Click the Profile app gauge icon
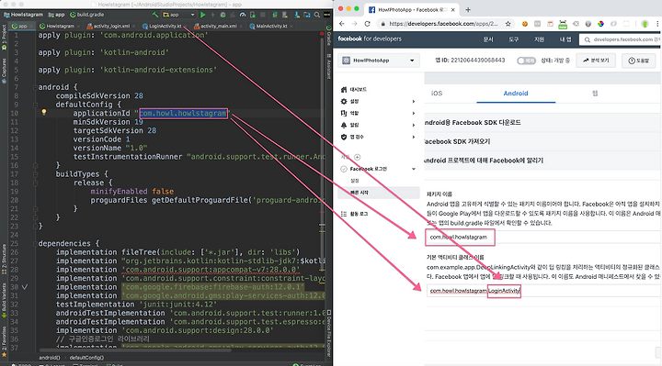662x366 pixels. pyautogui.click(x=243, y=15)
